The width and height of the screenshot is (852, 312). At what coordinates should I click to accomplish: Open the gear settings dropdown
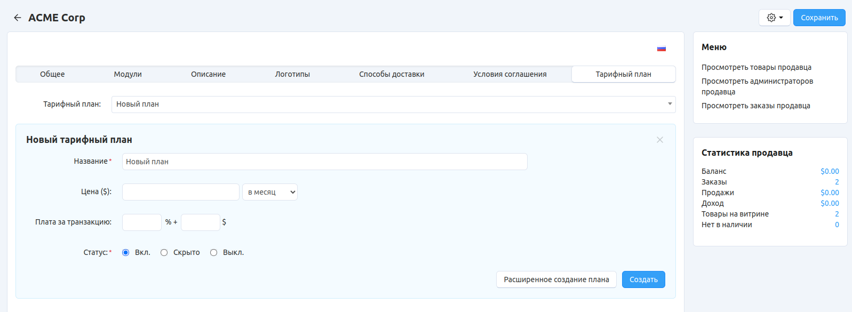click(774, 18)
